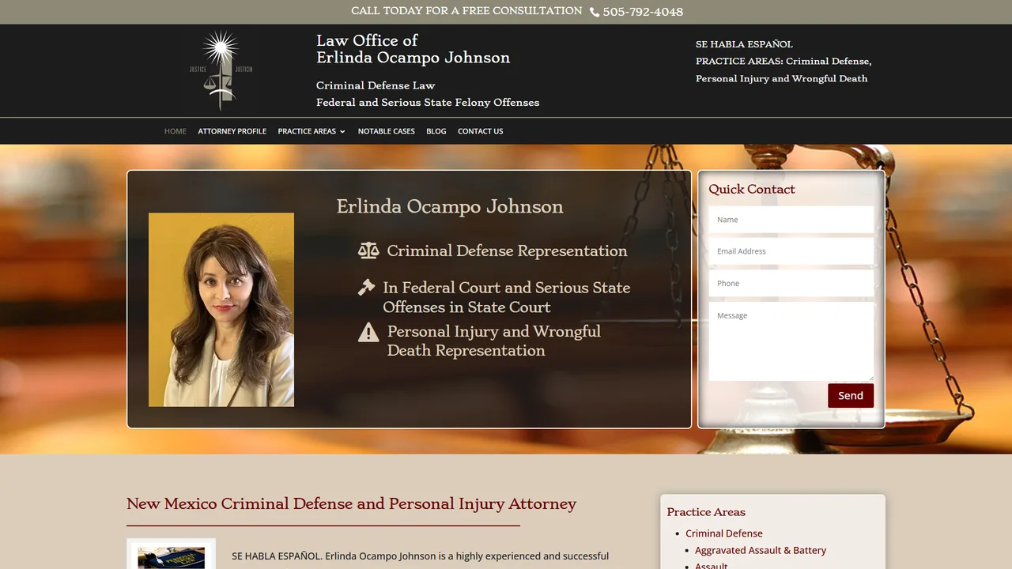Image resolution: width=1012 pixels, height=569 pixels.
Task: Click warning triangle icon beside Personal Injury
Action: click(x=368, y=332)
